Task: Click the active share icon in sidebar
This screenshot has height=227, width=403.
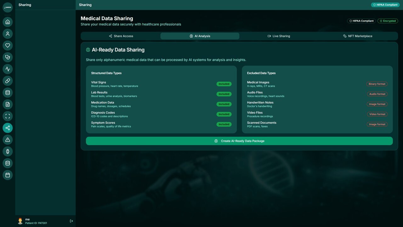Action: tap(8, 128)
